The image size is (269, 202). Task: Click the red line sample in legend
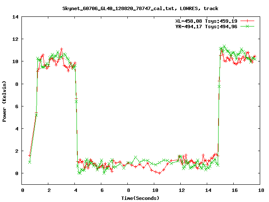[247, 21]
